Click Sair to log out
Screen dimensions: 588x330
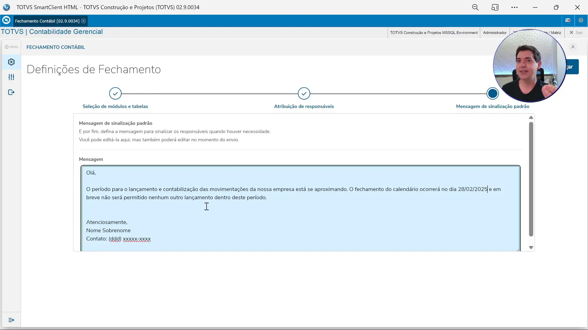click(x=579, y=32)
